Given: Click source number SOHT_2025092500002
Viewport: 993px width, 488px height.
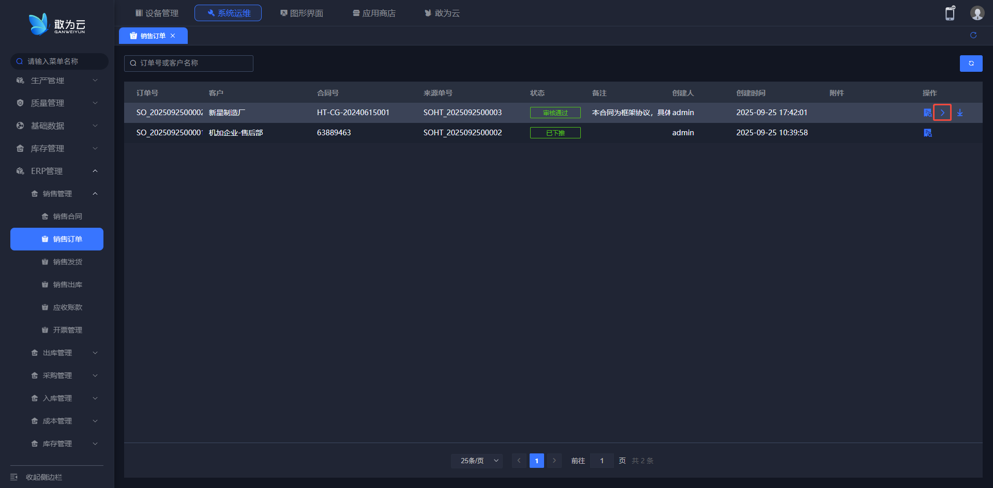Looking at the screenshot, I should (x=463, y=133).
